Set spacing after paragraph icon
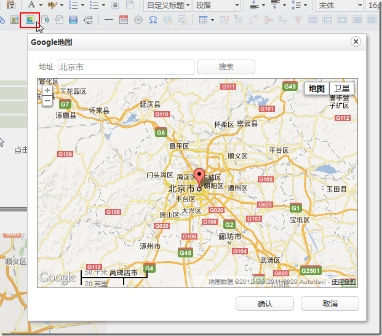This screenshot has height=336, width=382. (276, 5)
